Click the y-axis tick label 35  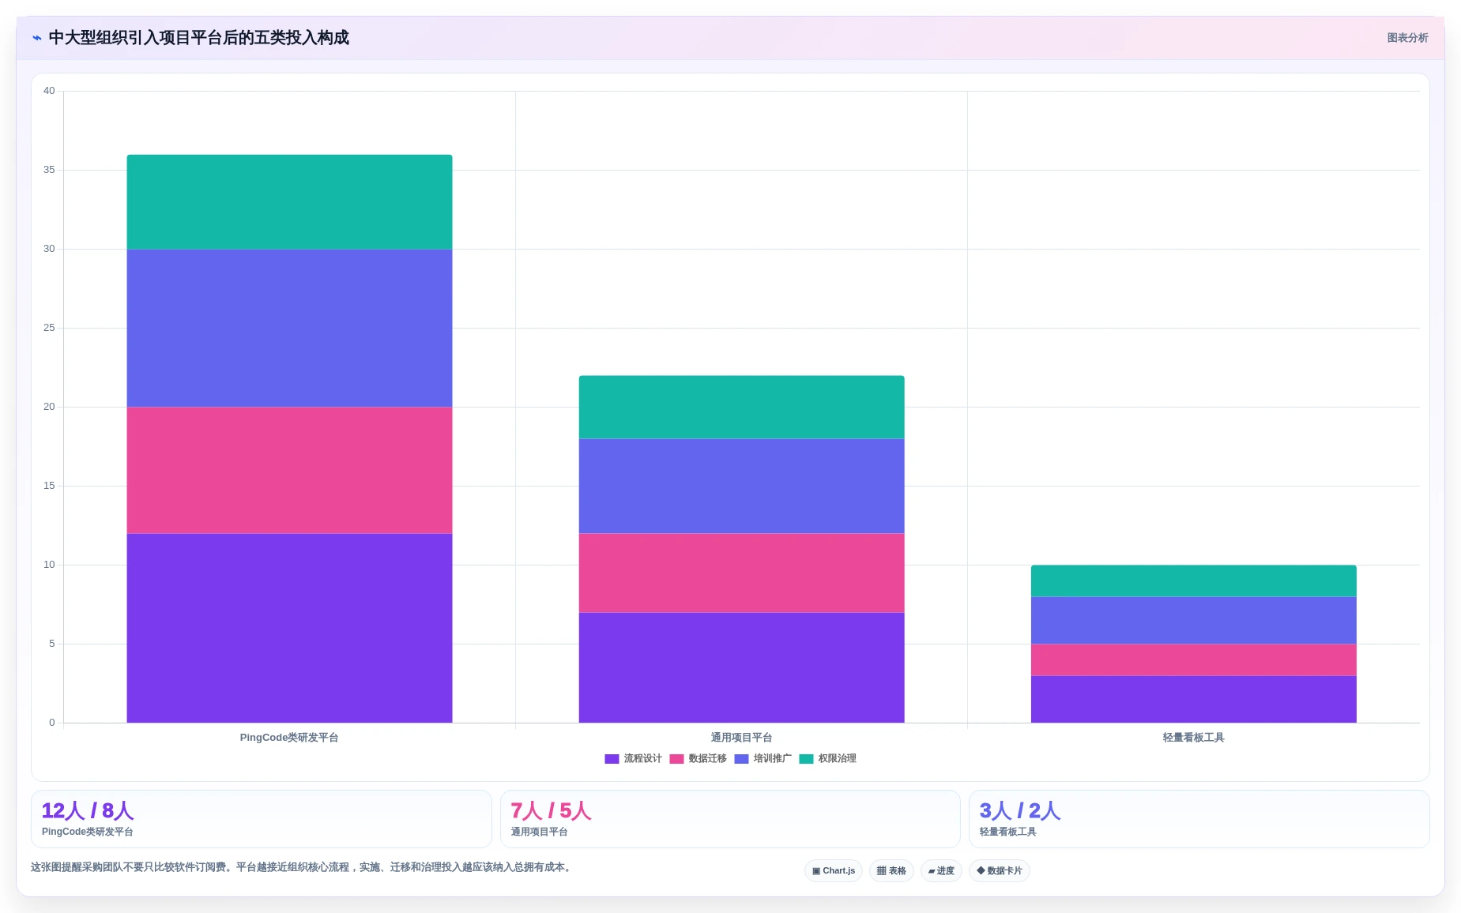(49, 170)
